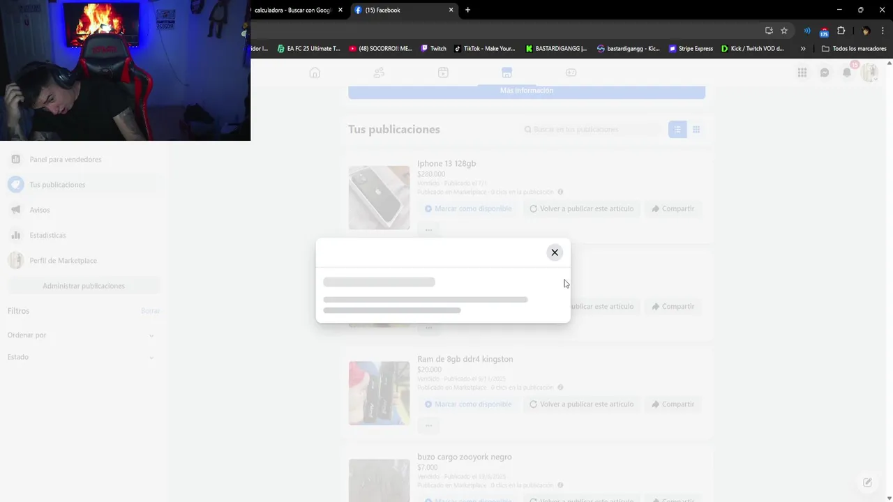Screen dimensions: 893x502
Task: Open the buzo cargo zooyork negro title
Action: [465, 457]
